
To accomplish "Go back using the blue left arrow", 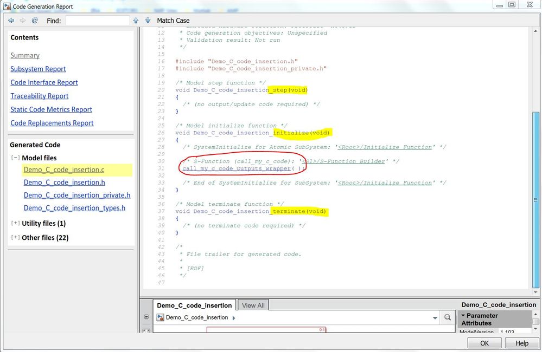I will point(11,21).
